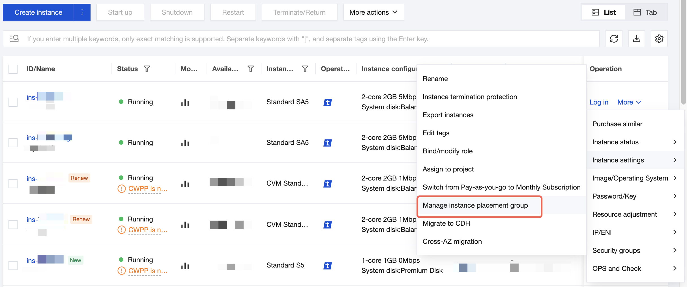Viewport: 687px width, 287px height.
Task: Click the Status column filter icon
Action: click(x=147, y=69)
